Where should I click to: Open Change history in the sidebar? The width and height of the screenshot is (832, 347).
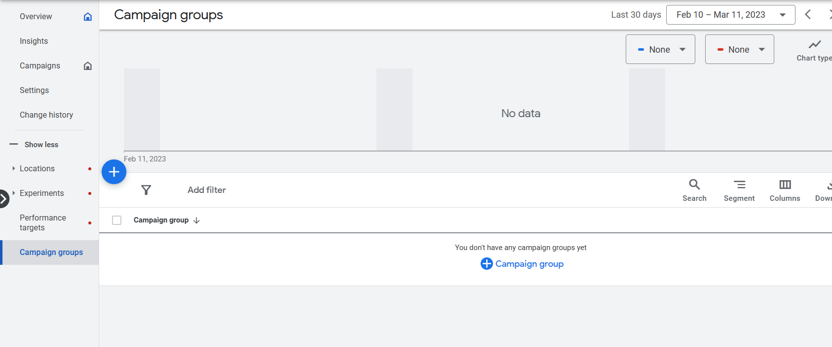(46, 115)
